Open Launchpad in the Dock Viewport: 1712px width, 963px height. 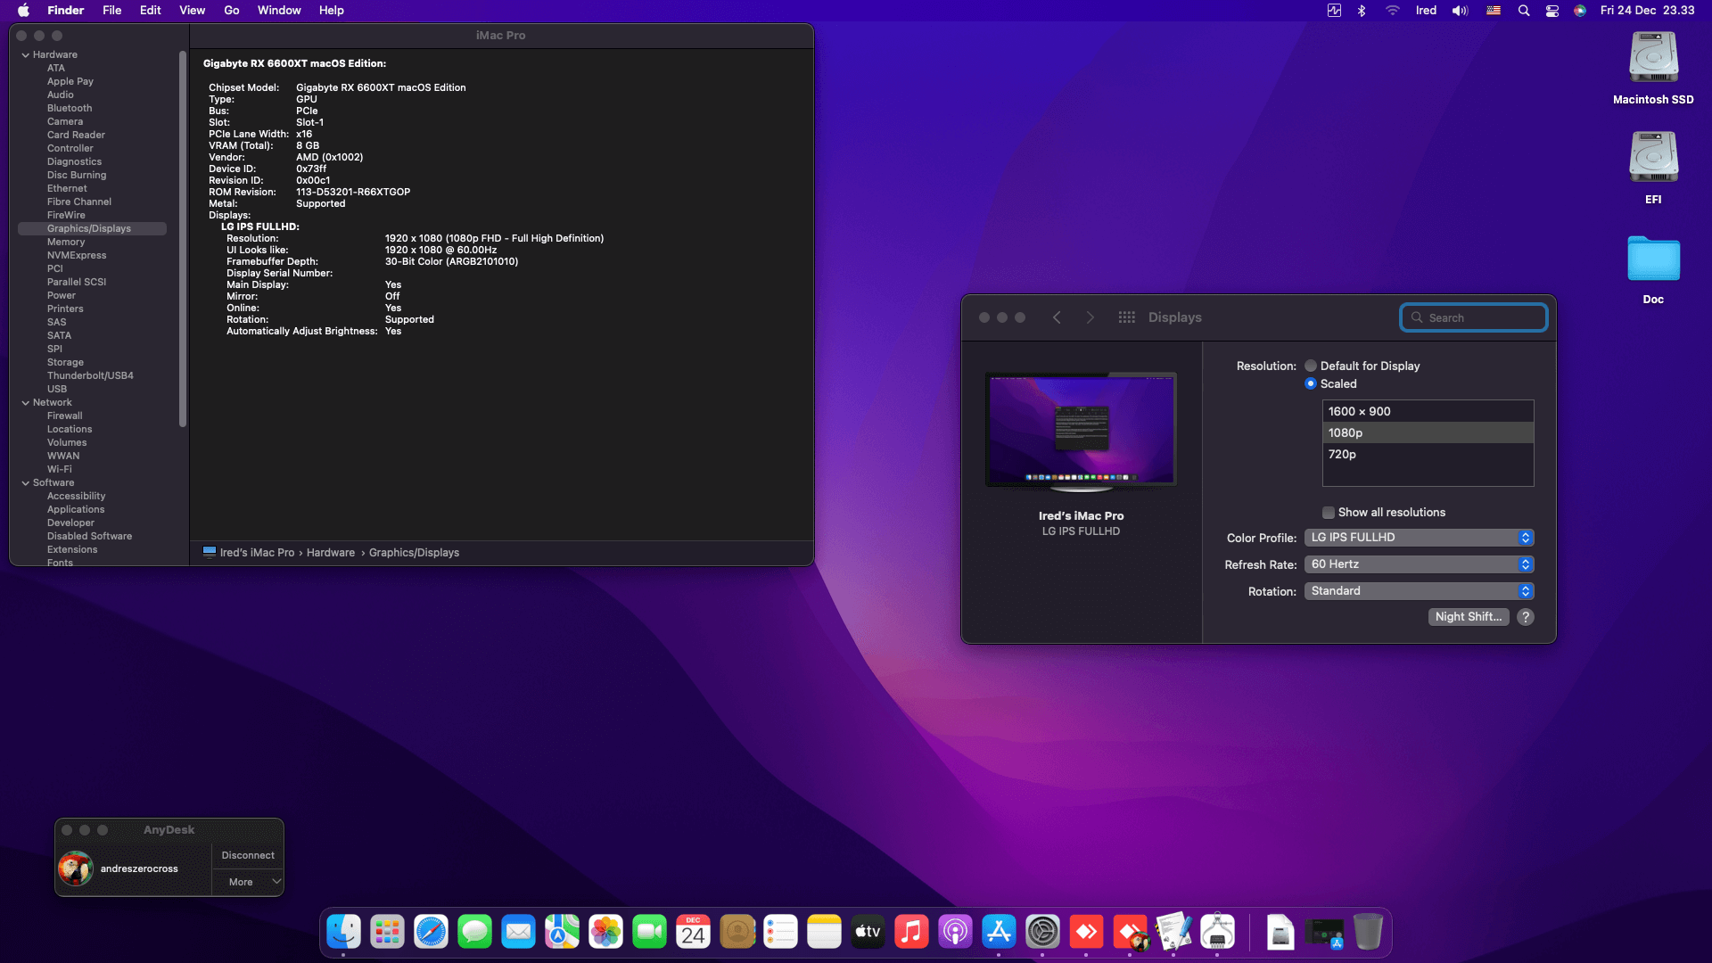pos(387,933)
